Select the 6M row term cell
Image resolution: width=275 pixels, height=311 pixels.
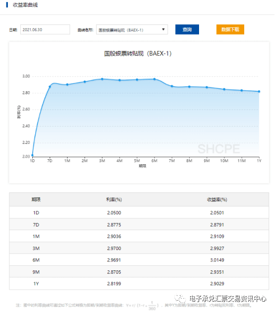36,260
